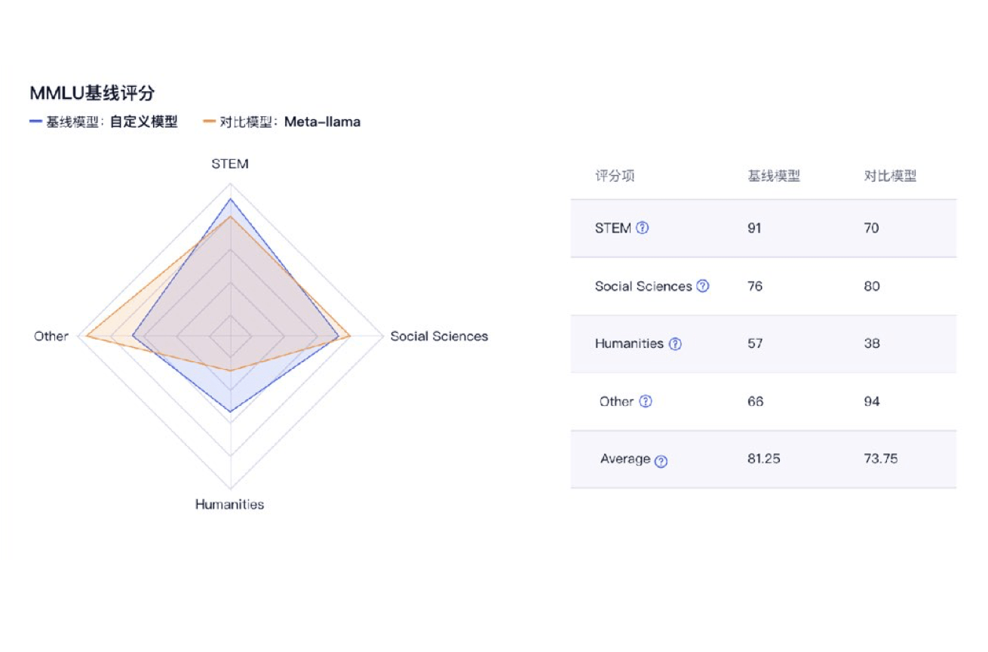Viewport: 988px width, 652px height.
Task: Select the Other row label in table
Action: [617, 401]
